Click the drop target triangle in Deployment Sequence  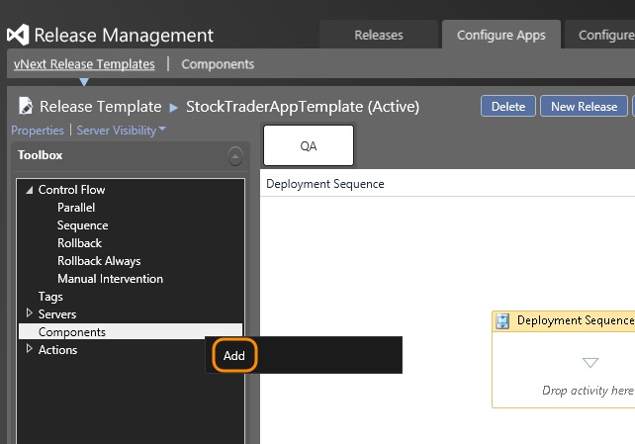coord(590,362)
